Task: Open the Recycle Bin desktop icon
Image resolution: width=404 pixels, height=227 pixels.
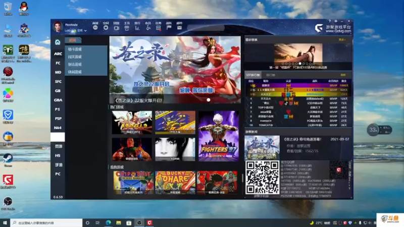Action: point(8,8)
